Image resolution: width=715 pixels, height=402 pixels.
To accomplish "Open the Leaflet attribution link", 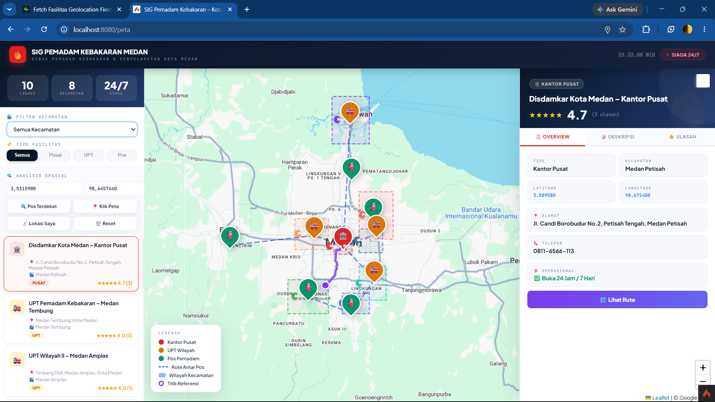I will point(661,398).
